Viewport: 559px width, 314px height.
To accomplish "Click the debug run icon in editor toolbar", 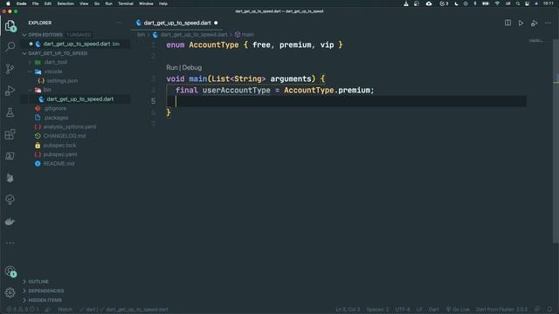I will click(x=534, y=24).
